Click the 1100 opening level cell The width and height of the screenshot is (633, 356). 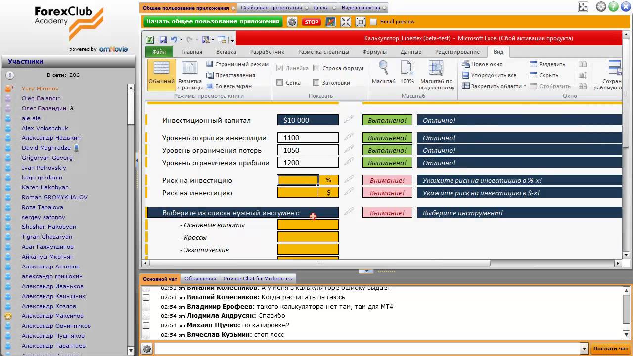tap(308, 138)
